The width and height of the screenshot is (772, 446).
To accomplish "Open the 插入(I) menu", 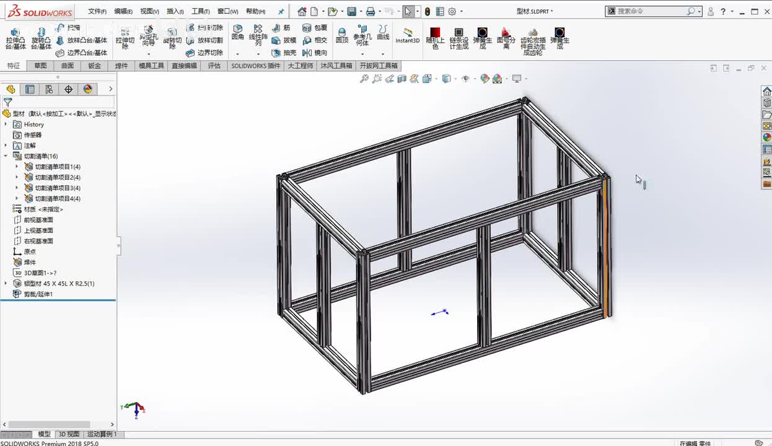I will tap(175, 11).
